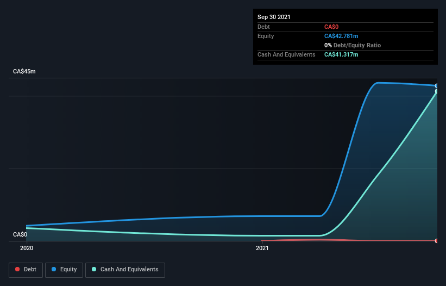
Task: Toggle the Debt series legend button
Action: (x=26, y=270)
